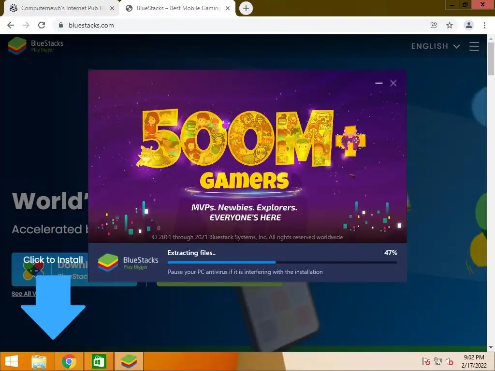Click the lock icon in address bar
Image resolution: width=495 pixels, height=371 pixels.
[x=61, y=25]
